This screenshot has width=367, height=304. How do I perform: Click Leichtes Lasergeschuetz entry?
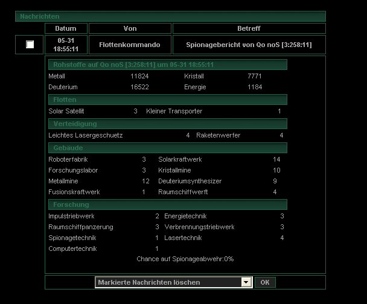tap(86, 135)
